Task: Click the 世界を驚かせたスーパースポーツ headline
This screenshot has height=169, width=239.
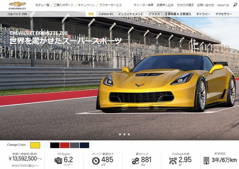Action: tap(66, 41)
